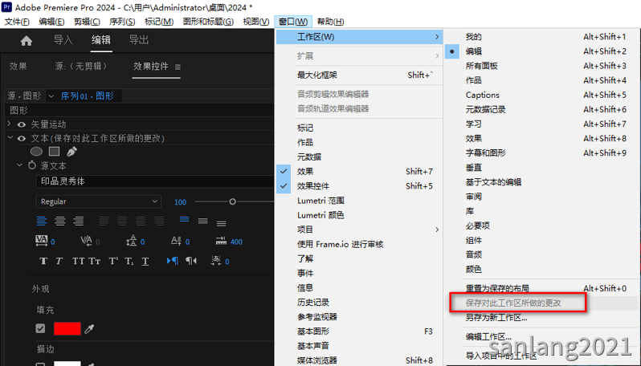Center align the text
Screen dimensions: 641x366
coord(60,222)
